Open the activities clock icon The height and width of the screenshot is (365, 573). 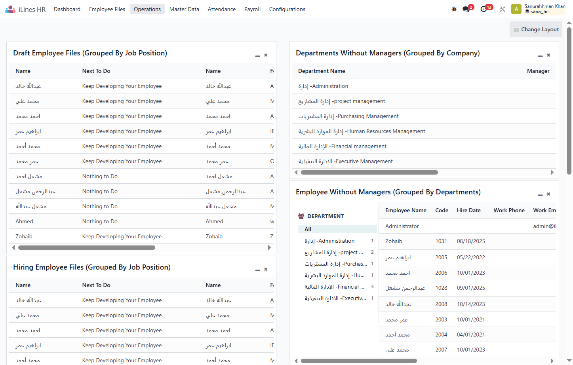click(x=484, y=9)
